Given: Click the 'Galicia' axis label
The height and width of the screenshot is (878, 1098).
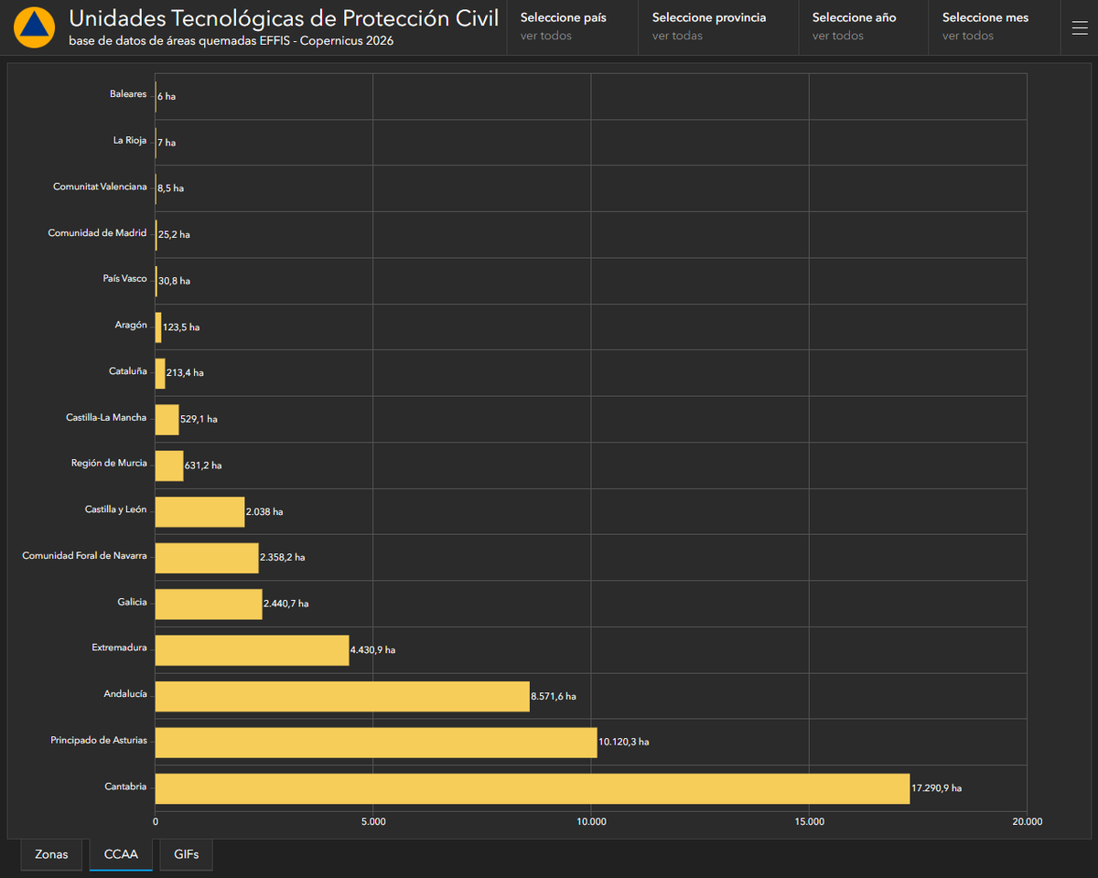Looking at the screenshot, I should [132, 602].
